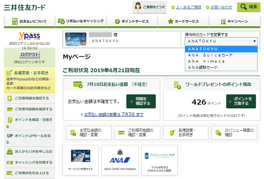Screen dimensions: 264x179
Task: Click the statement icon beside ご利用明細を確認する
Action: (x=10, y=99)
